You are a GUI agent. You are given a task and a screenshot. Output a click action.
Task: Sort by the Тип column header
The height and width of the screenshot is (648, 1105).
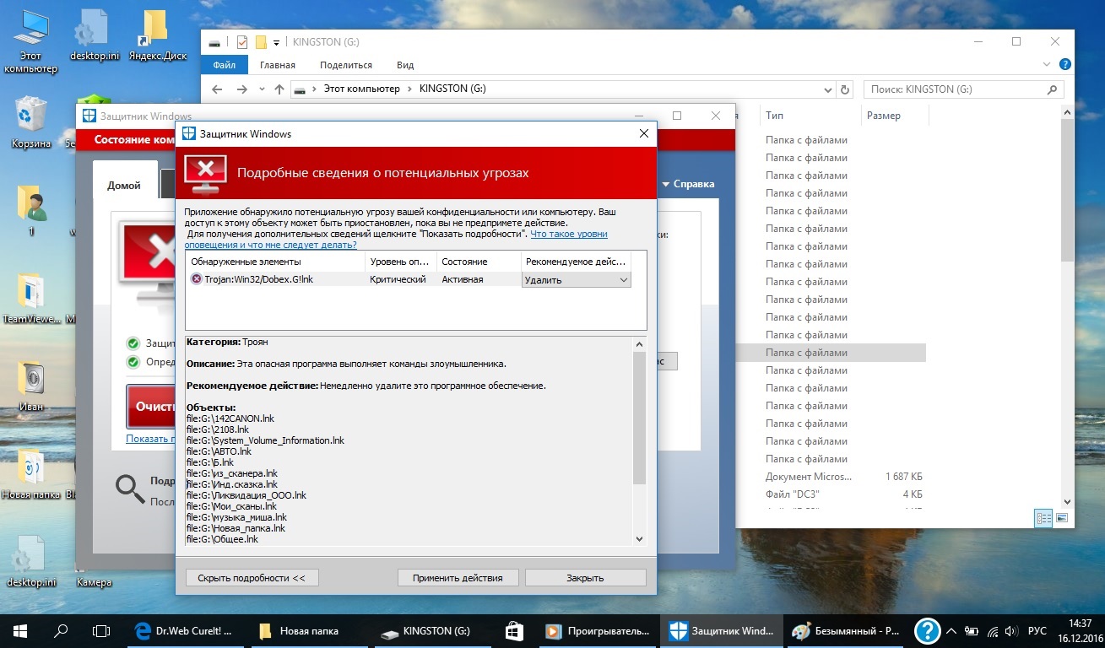click(774, 116)
